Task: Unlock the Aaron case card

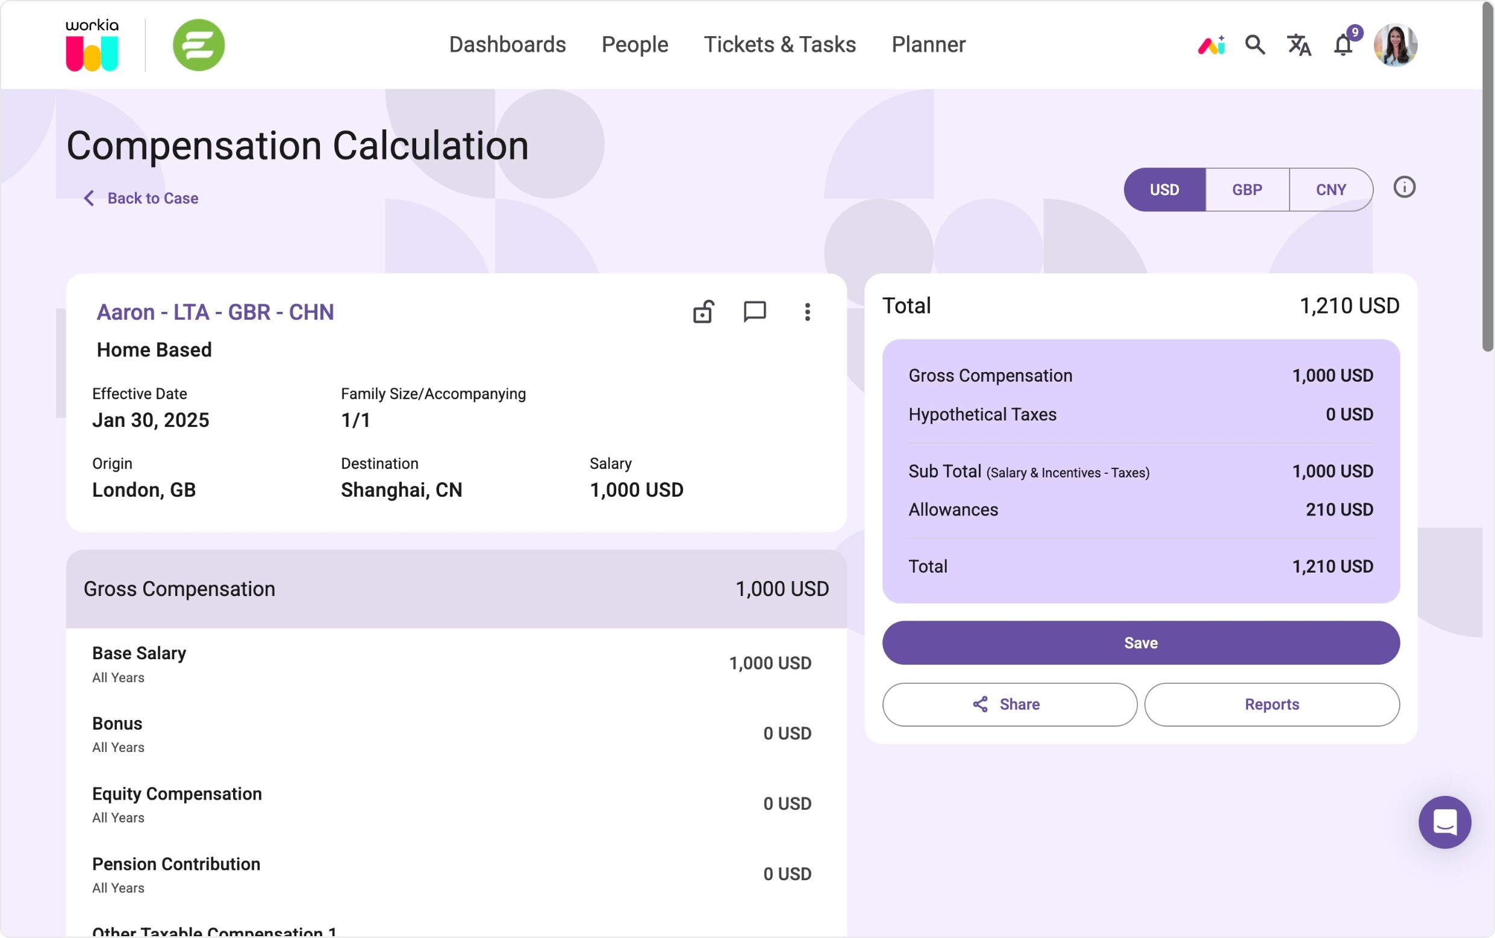Action: [703, 312]
